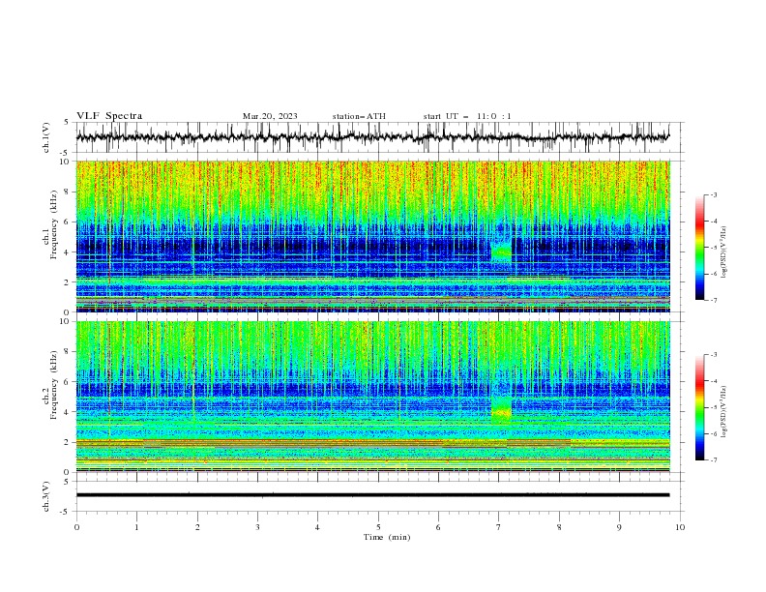Click the ch.1 spectrogram panel
Viewport: 766px width, 592px height.
pyautogui.click(x=372, y=236)
